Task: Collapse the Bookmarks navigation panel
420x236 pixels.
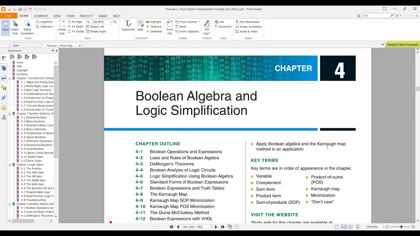Action: tap(56, 51)
